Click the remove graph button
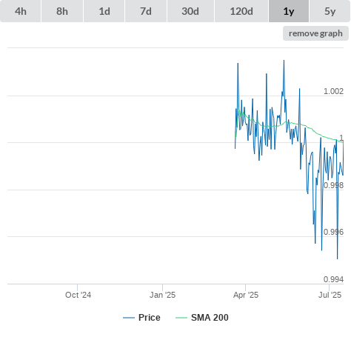The image size is (351, 337). (315, 33)
